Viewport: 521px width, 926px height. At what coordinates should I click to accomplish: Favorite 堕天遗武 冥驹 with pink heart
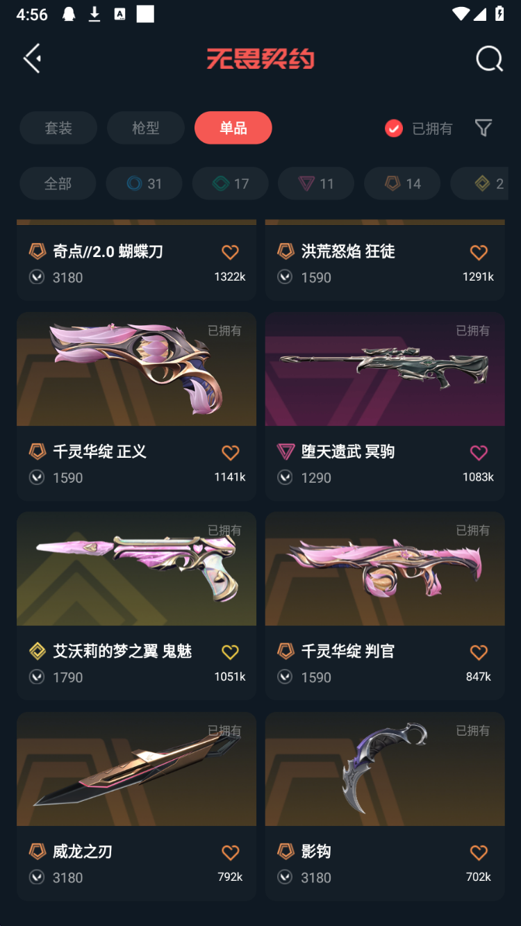click(479, 452)
